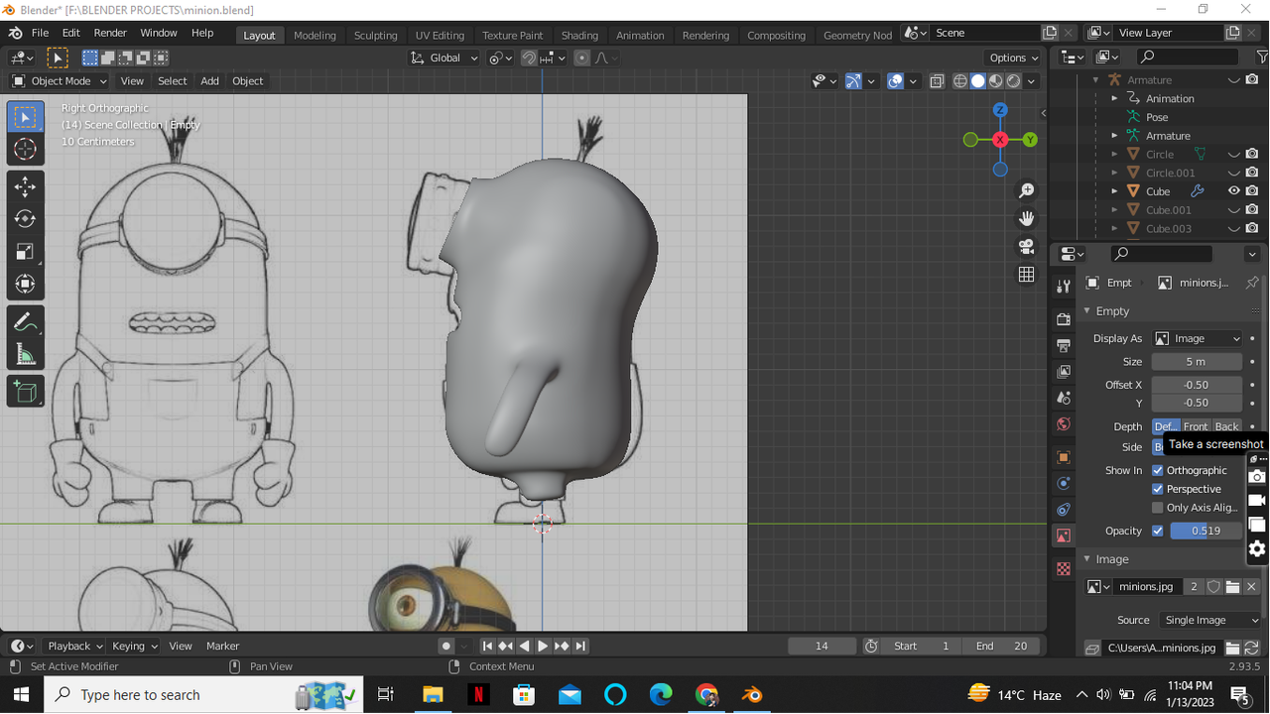The height and width of the screenshot is (714, 1270).
Task: Open the View Layer properties tab
Action: 1064,371
